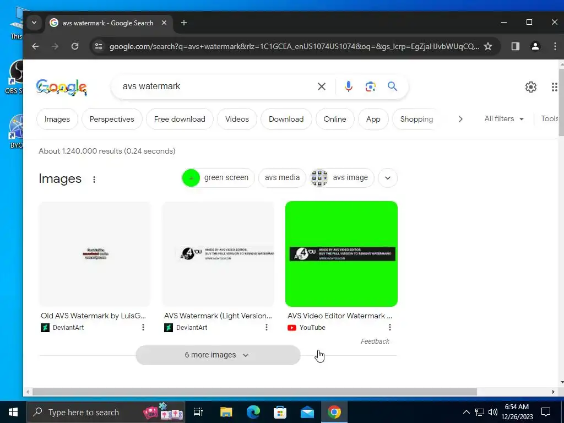Screen dimensions: 564x423
Task: Open notification center
Action: coord(546,412)
